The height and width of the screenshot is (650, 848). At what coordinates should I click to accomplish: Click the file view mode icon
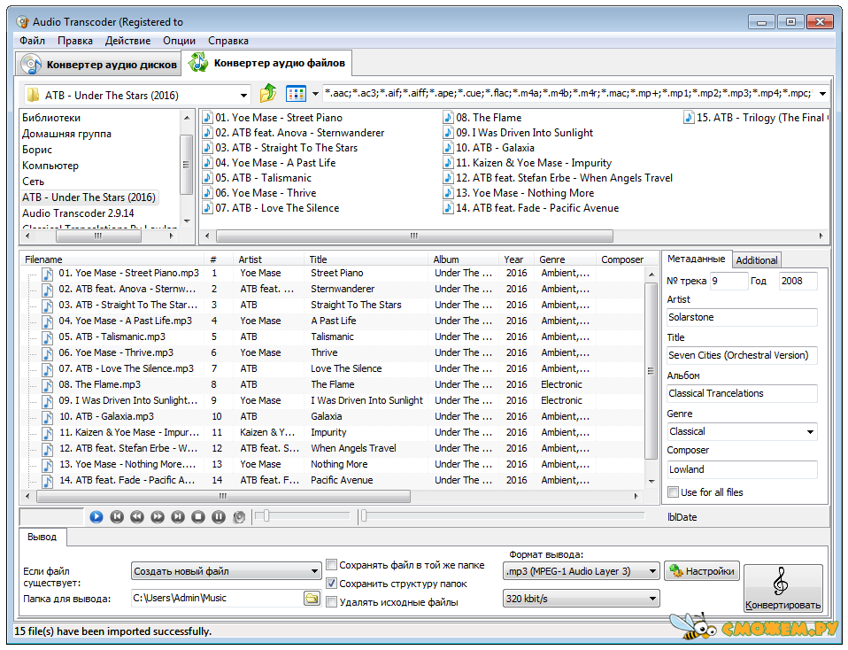coord(296,94)
